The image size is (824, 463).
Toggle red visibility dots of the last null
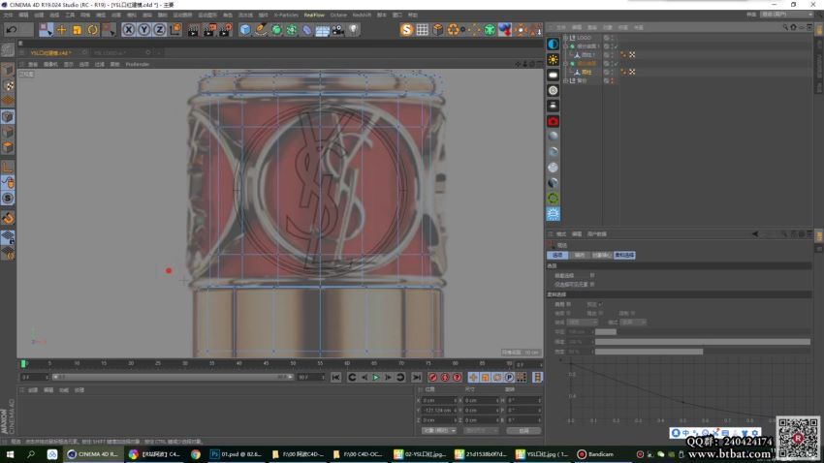pos(612,80)
